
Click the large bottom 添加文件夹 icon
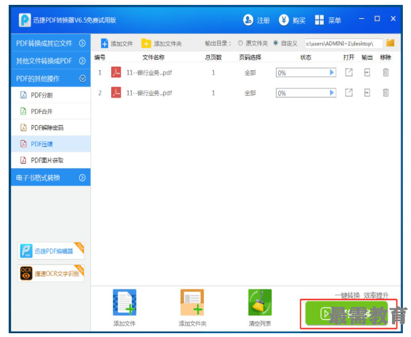click(x=192, y=302)
